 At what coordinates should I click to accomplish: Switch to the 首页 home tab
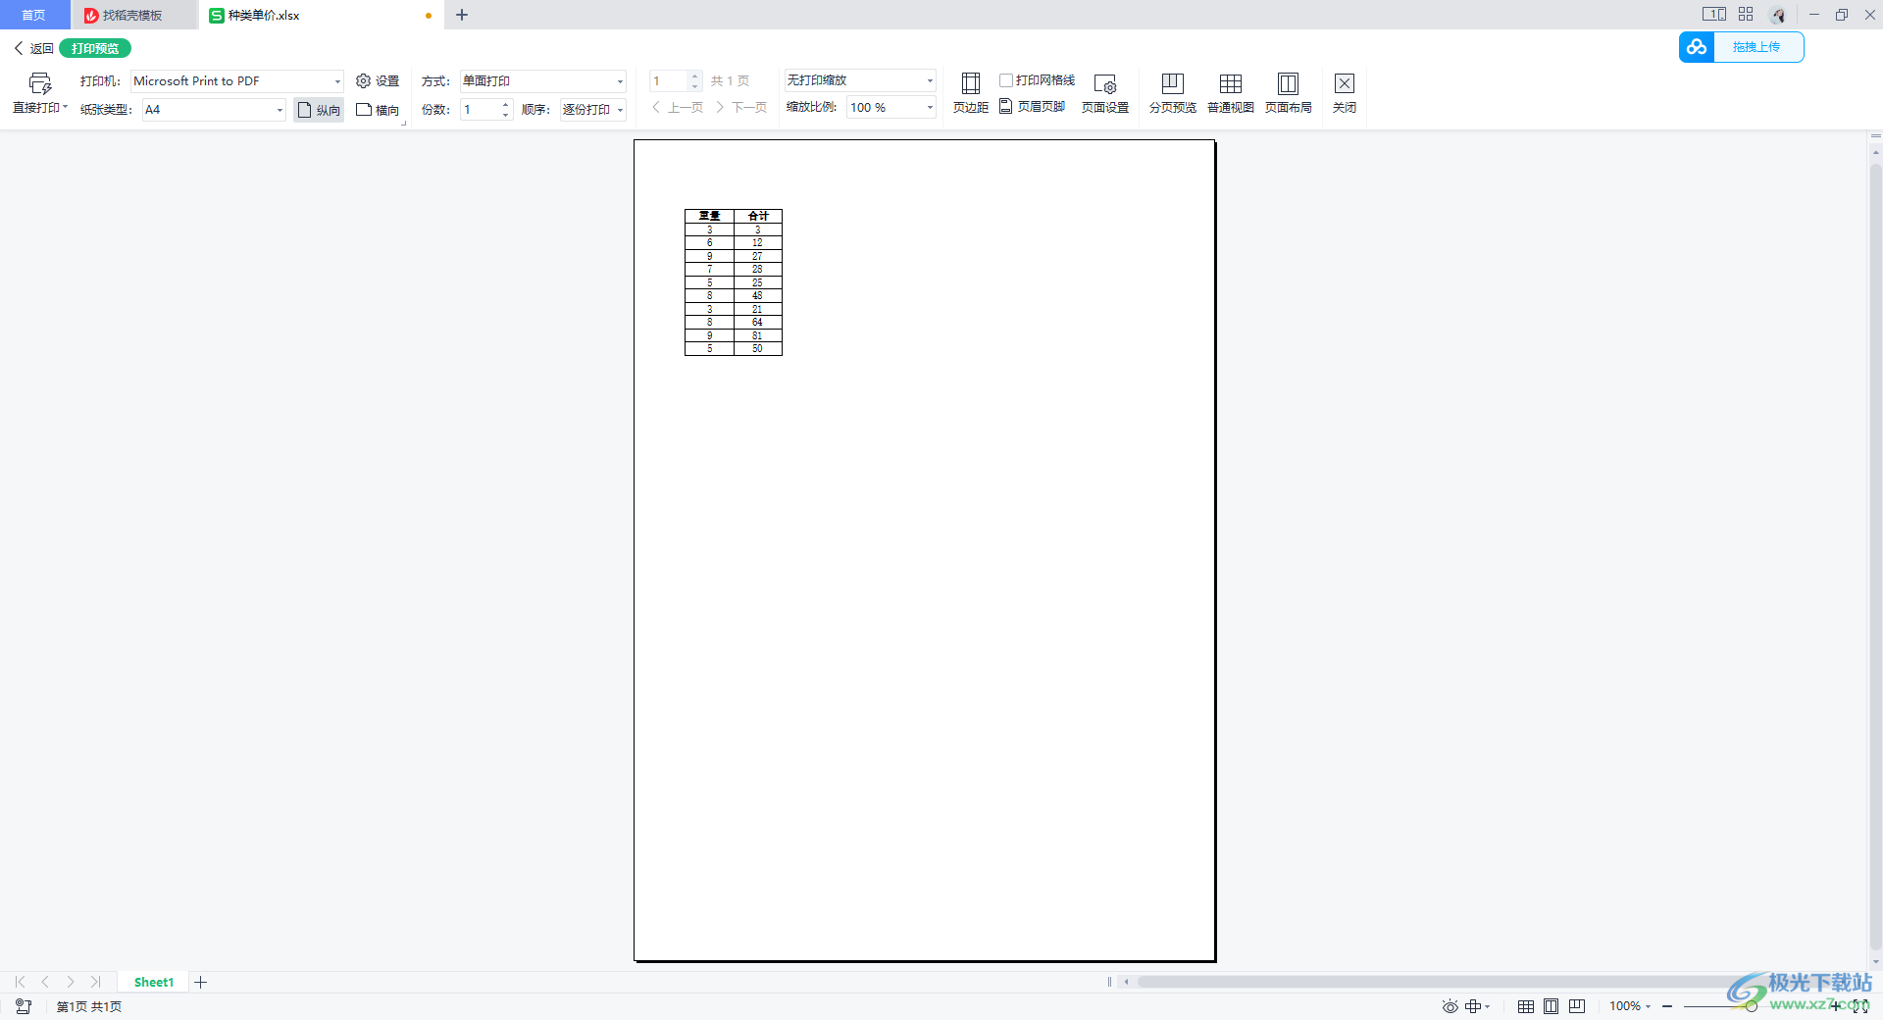(x=33, y=15)
